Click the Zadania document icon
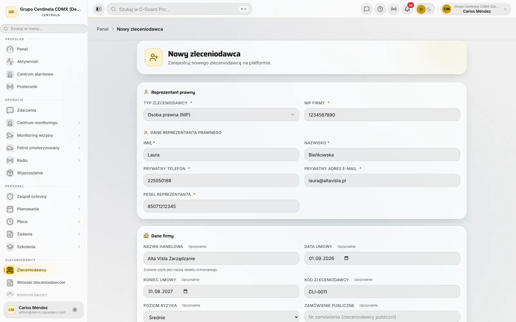516x322 pixels. [10, 234]
